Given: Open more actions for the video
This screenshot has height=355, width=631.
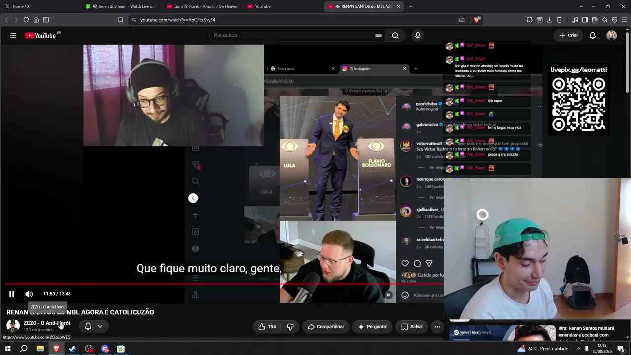Looking at the screenshot, I should 437,327.
